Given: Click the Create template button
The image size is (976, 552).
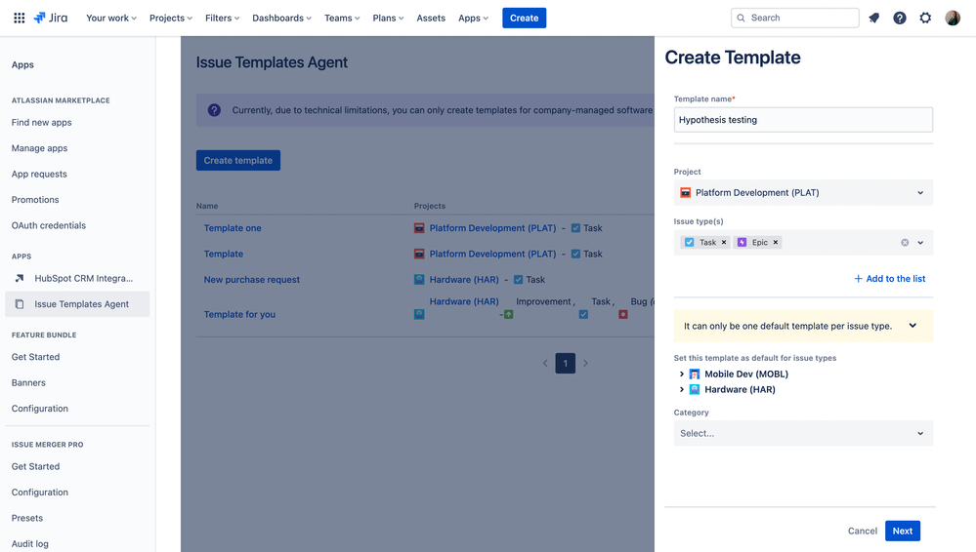Looking at the screenshot, I should (237, 160).
